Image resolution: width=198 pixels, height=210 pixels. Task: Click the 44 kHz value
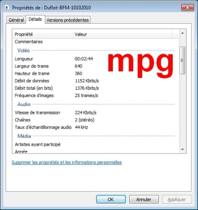click(81, 127)
